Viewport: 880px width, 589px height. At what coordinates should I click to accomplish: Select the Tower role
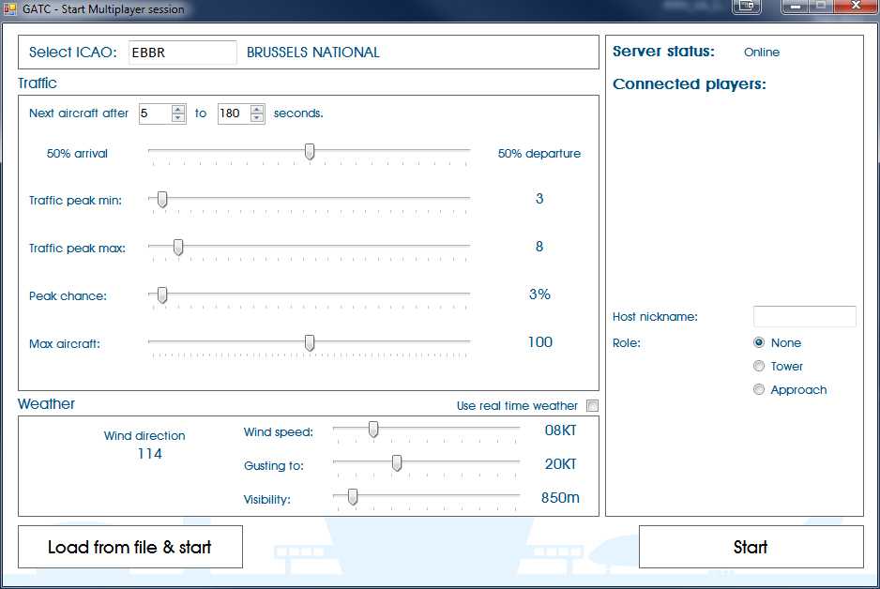pyautogui.click(x=759, y=366)
